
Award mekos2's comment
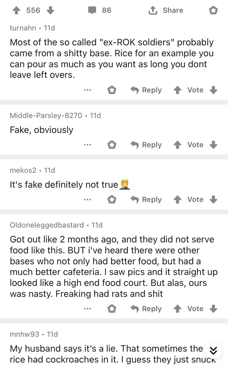click(112, 200)
